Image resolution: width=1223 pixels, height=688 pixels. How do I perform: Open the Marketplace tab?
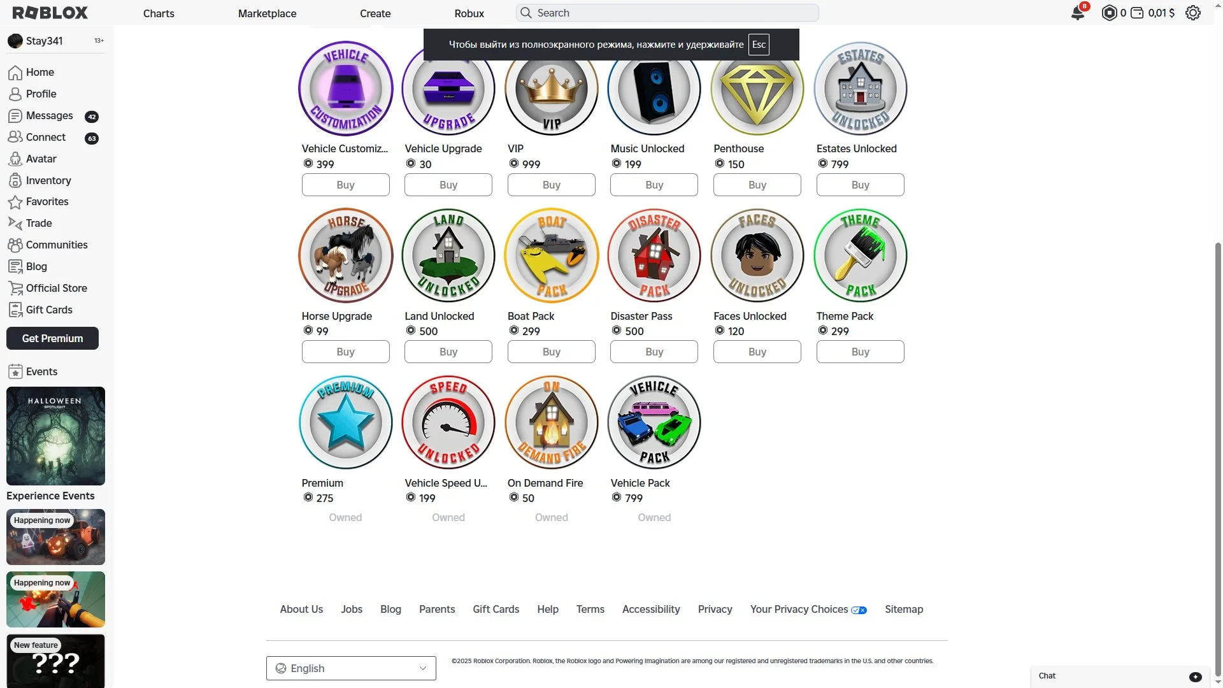267,13
